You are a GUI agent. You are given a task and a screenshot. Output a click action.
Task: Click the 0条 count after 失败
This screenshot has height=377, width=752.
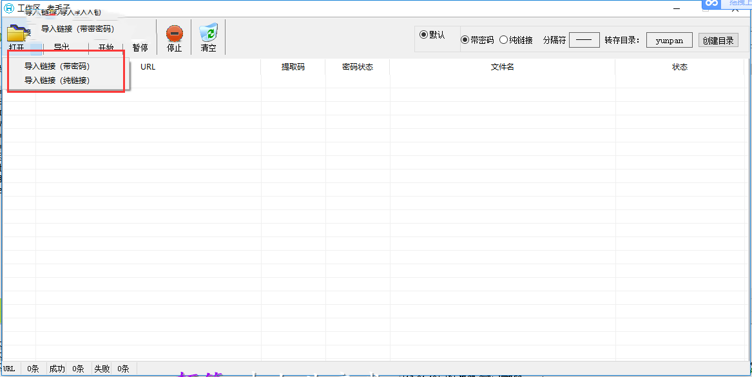tap(123, 369)
